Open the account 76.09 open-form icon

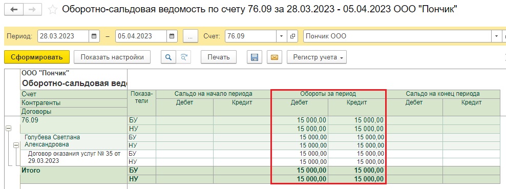(x=292, y=36)
